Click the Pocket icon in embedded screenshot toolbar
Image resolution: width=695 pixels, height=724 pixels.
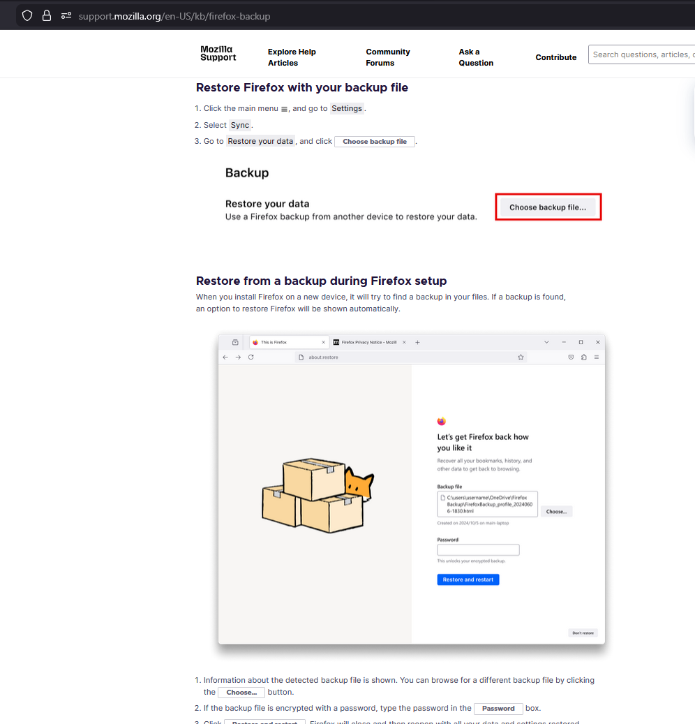coord(571,357)
